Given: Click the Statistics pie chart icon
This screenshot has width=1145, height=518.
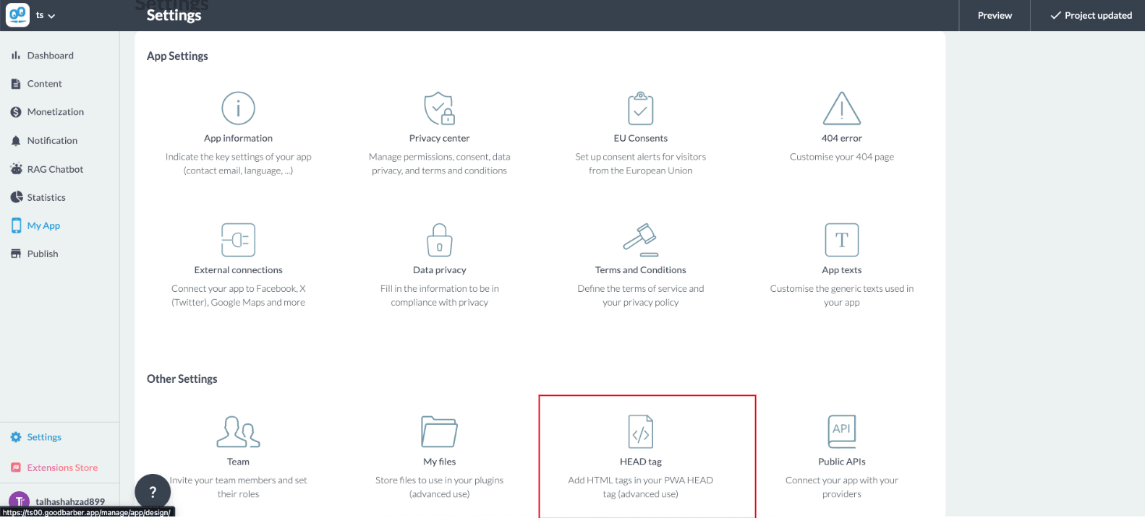Looking at the screenshot, I should pyautogui.click(x=16, y=197).
